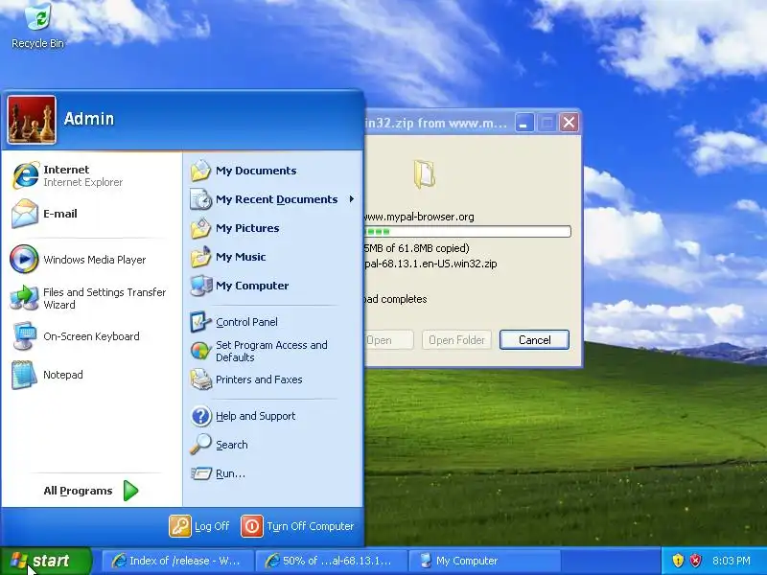The height and width of the screenshot is (575, 767).
Task: Click the red shield tray icon
Action: (696, 561)
